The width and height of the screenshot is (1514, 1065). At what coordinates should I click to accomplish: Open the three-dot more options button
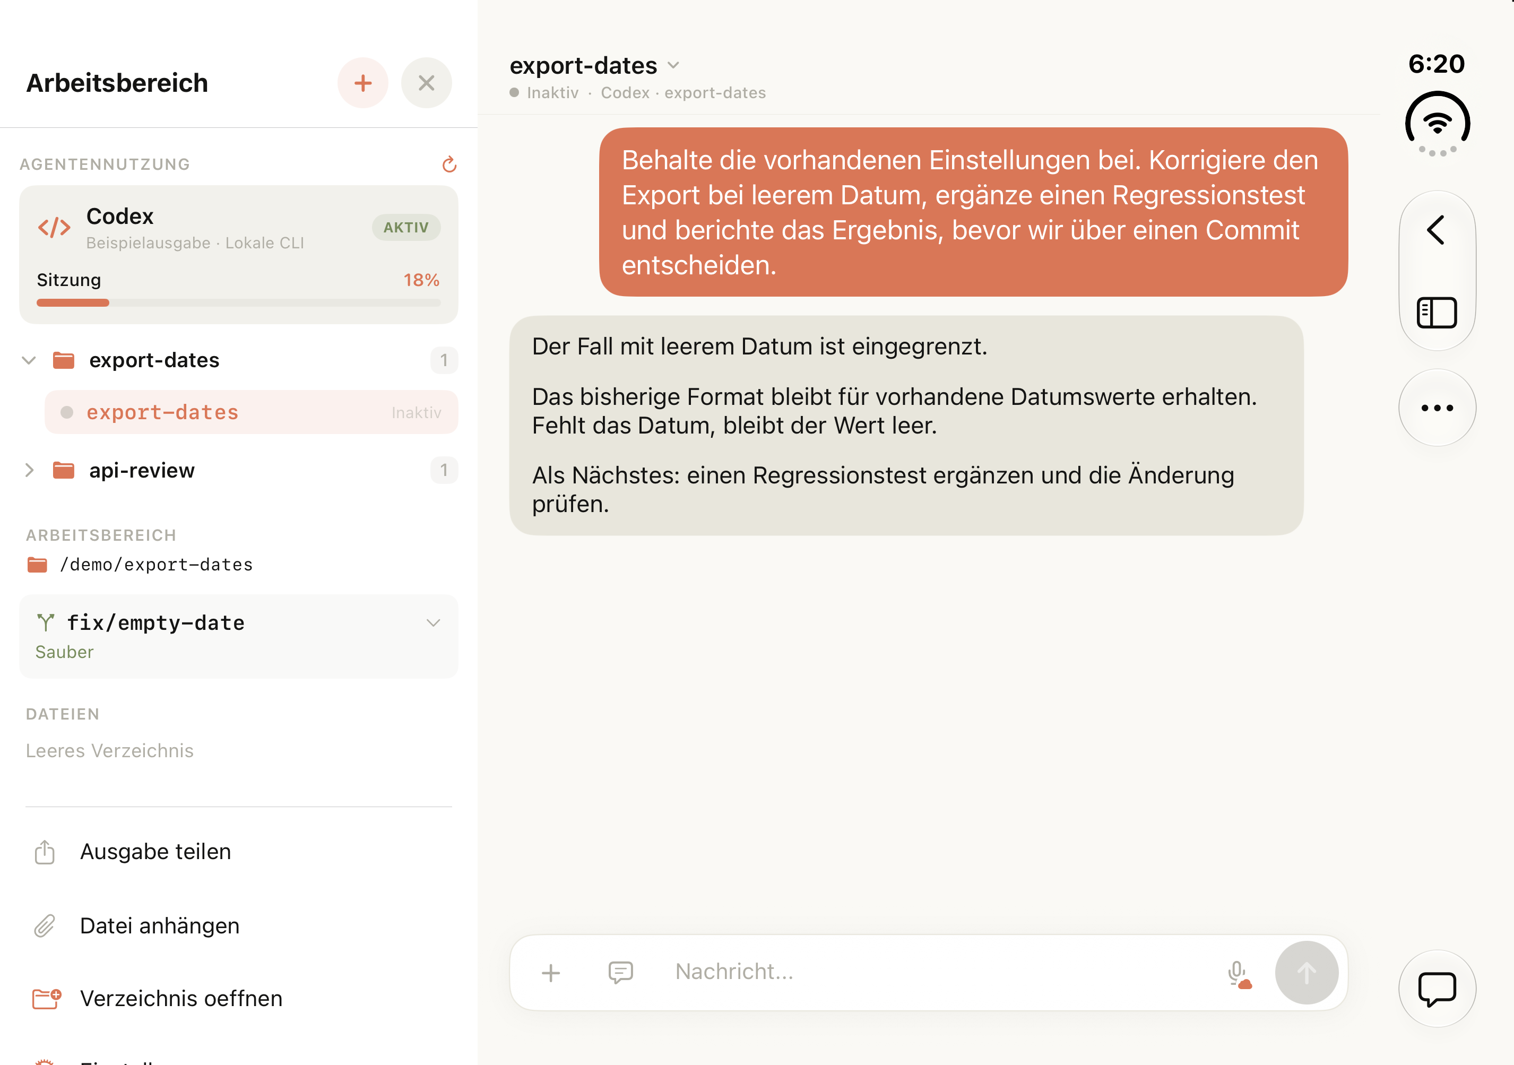pyautogui.click(x=1437, y=408)
